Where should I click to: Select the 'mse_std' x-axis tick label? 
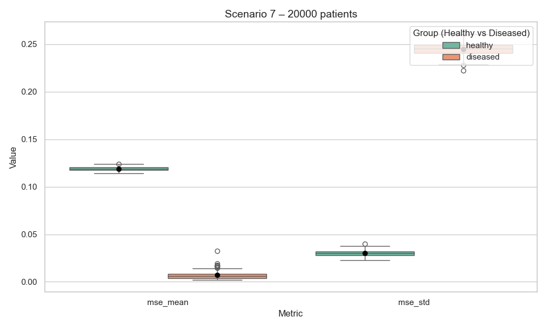coord(414,302)
